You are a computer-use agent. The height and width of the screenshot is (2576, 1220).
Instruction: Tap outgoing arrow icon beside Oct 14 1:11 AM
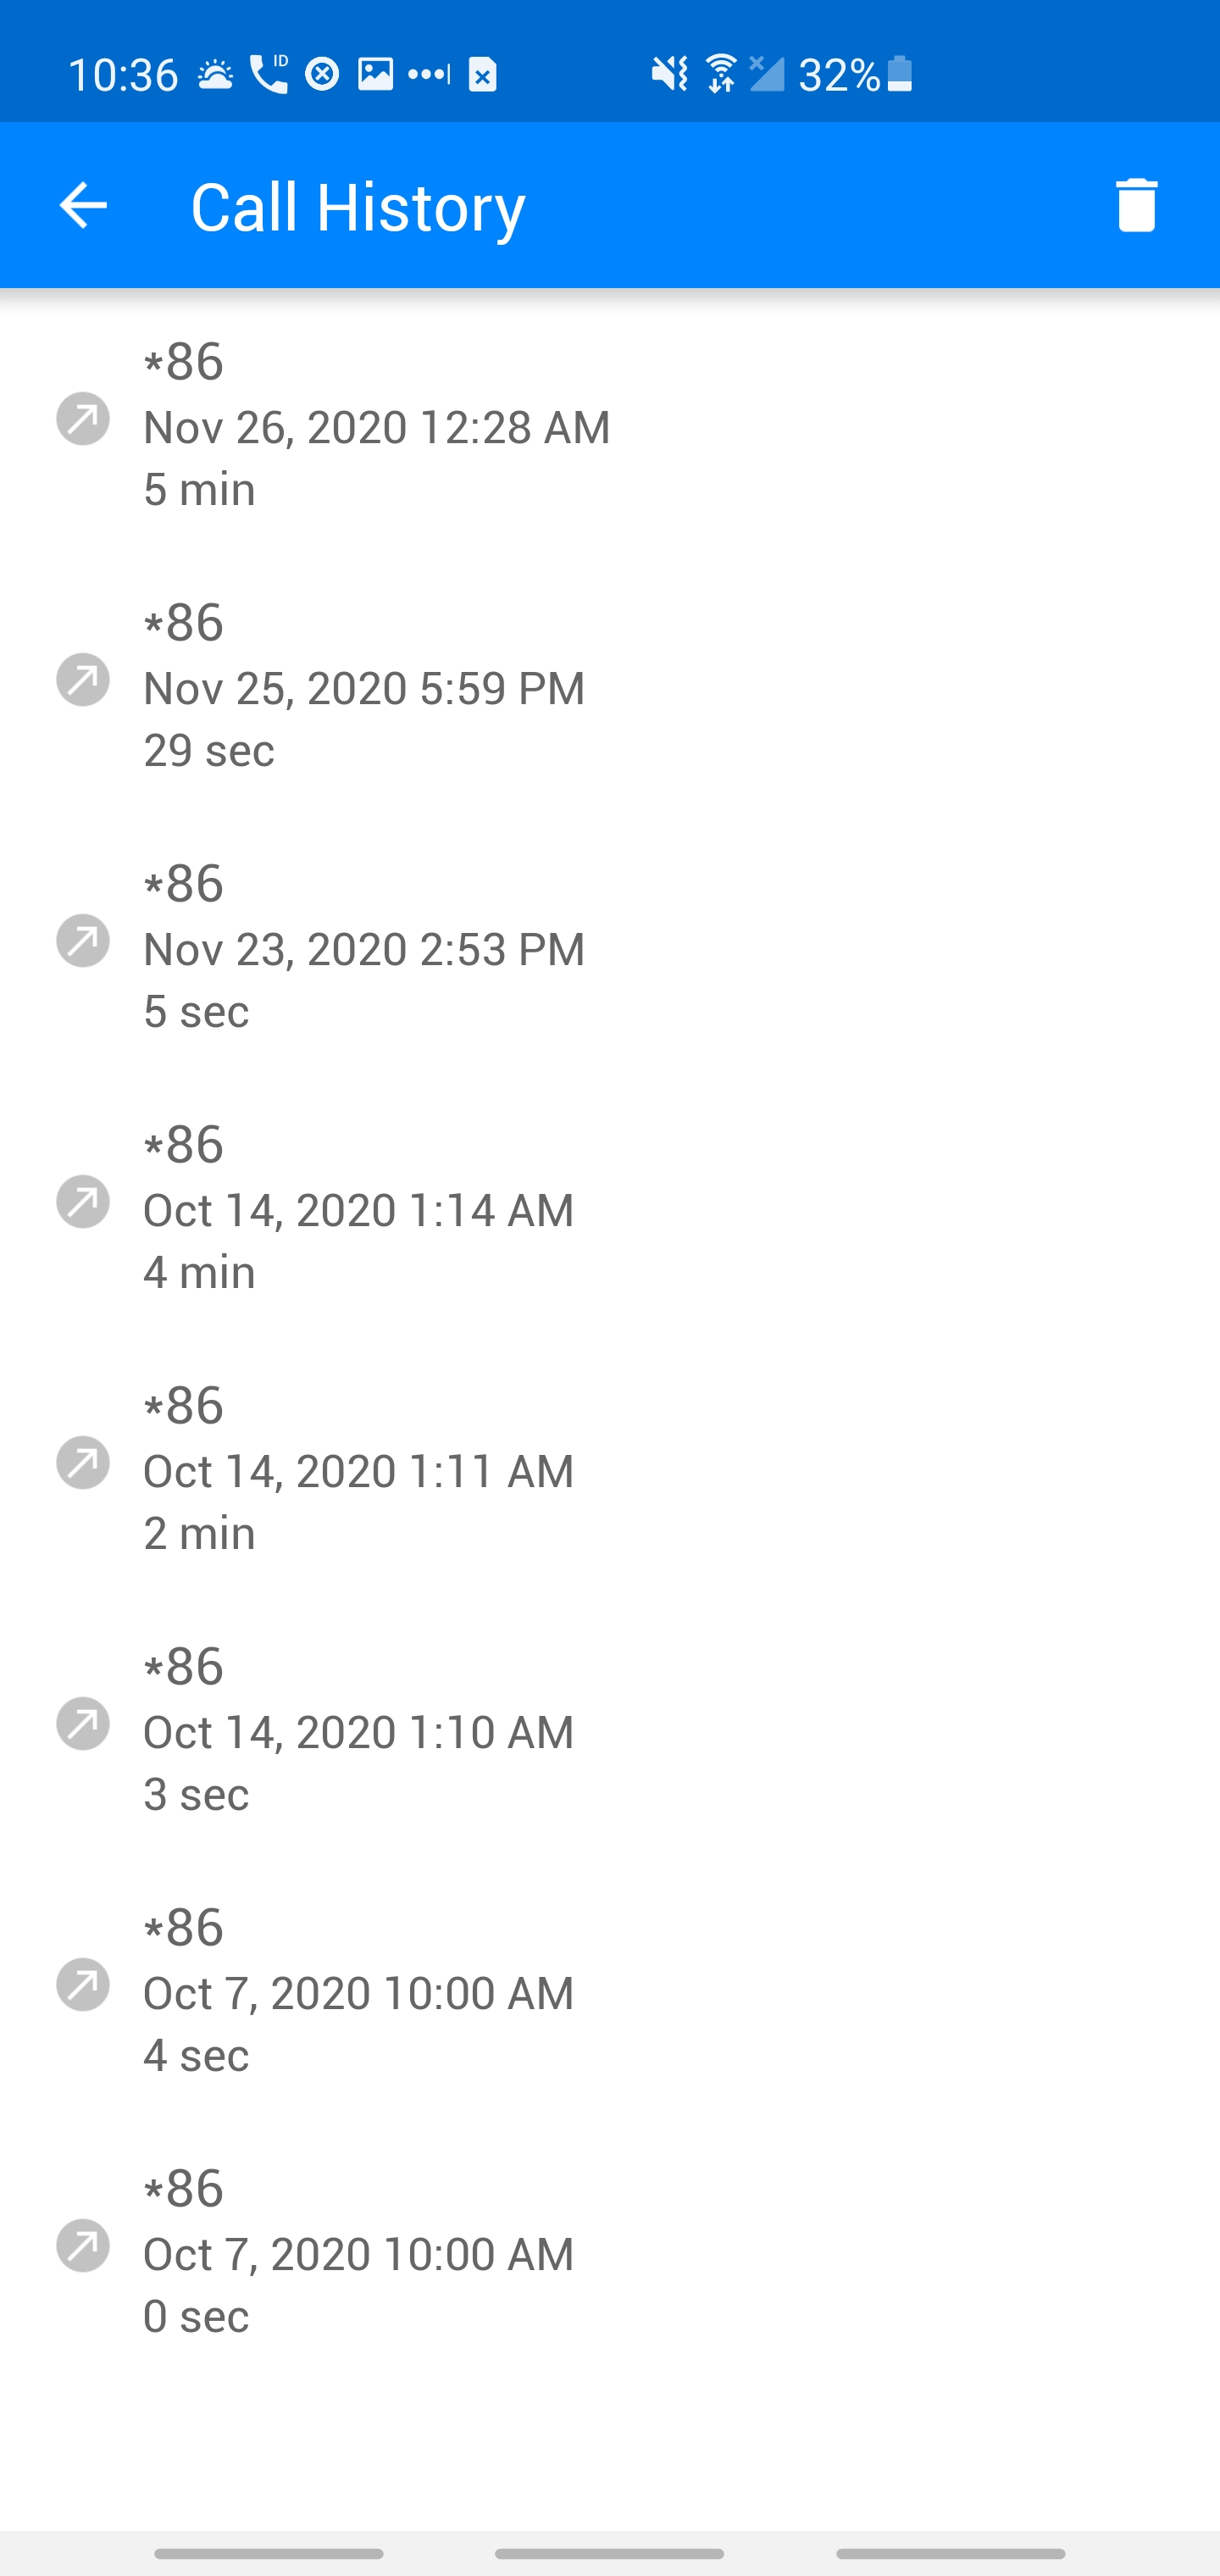(83, 1463)
